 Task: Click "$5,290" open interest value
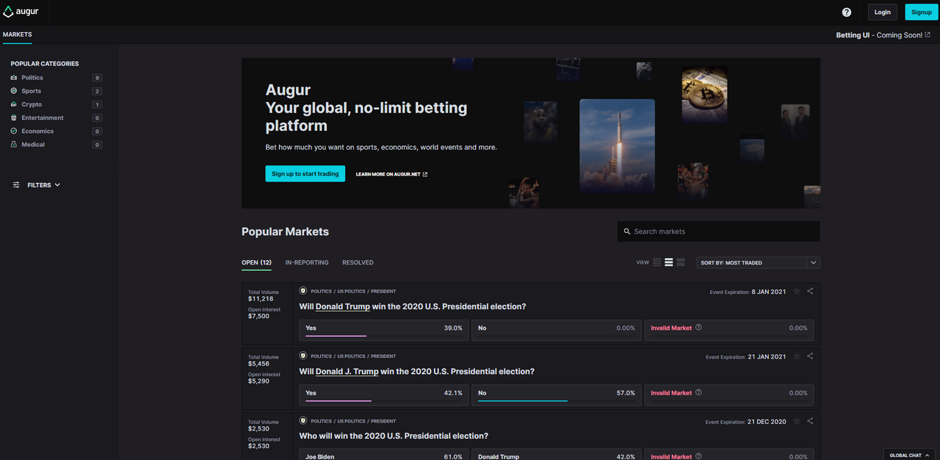258,381
